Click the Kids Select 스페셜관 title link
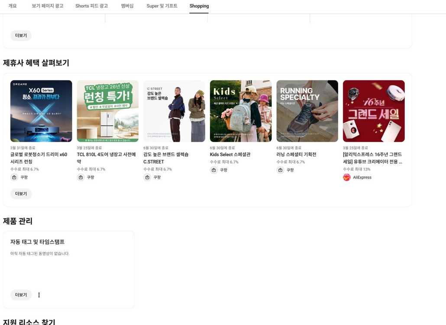The height and width of the screenshot is (325, 446). tap(230, 155)
